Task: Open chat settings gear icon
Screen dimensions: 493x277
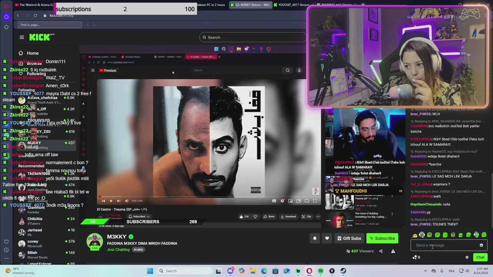Action: [467, 257]
